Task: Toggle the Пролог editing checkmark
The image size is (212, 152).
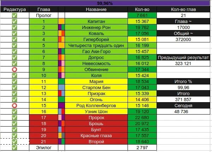Action: 14,16
